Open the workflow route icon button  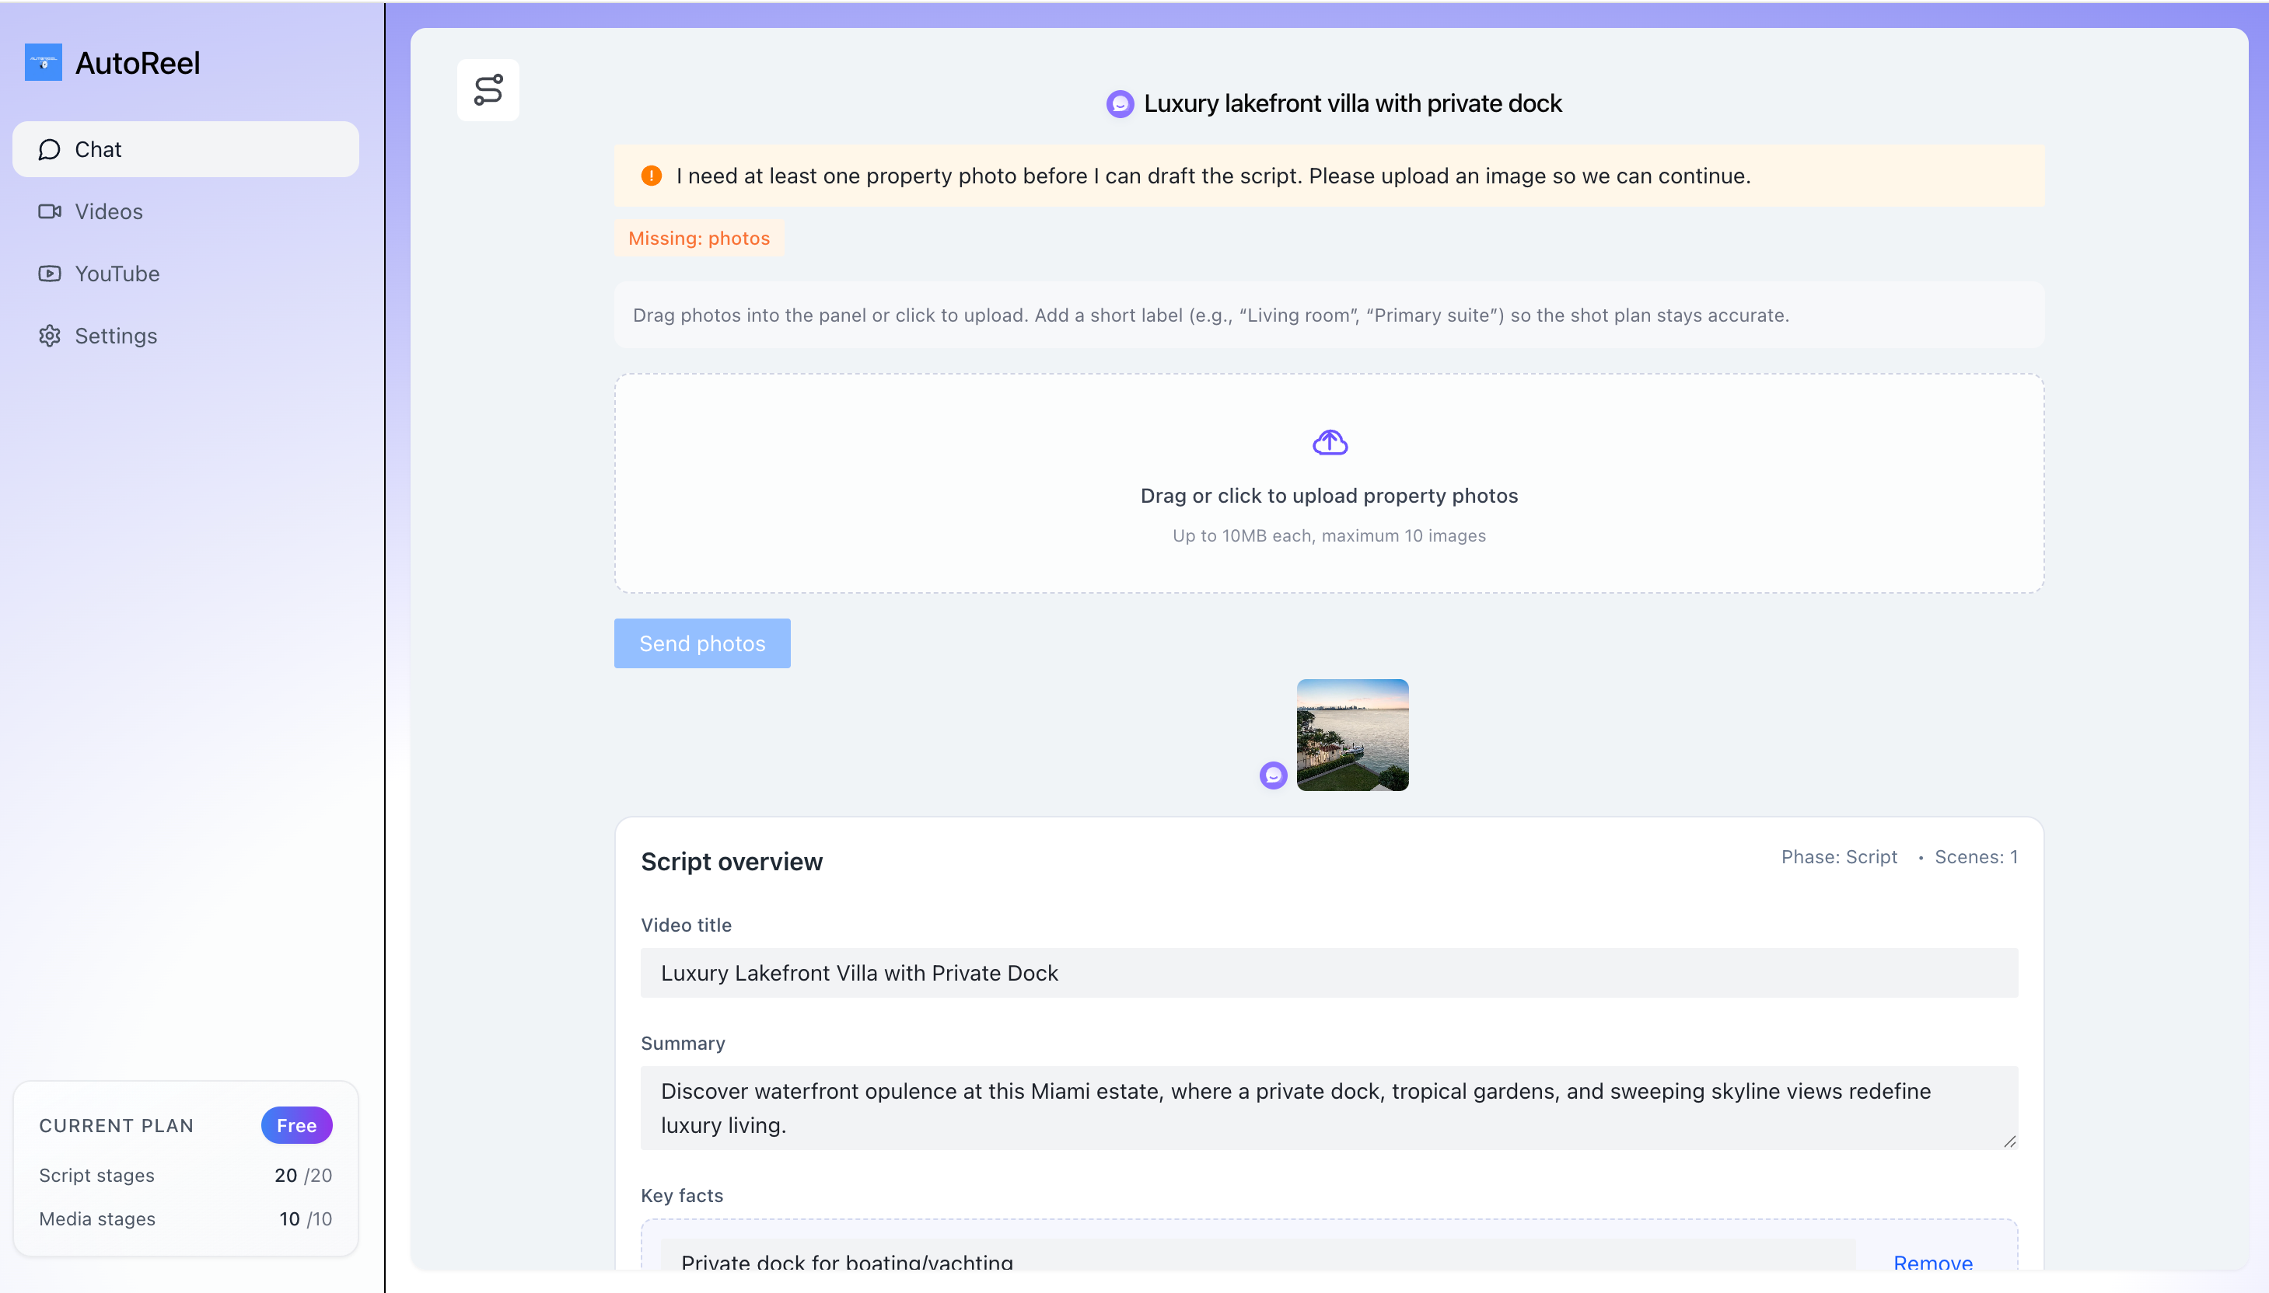[488, 89]
